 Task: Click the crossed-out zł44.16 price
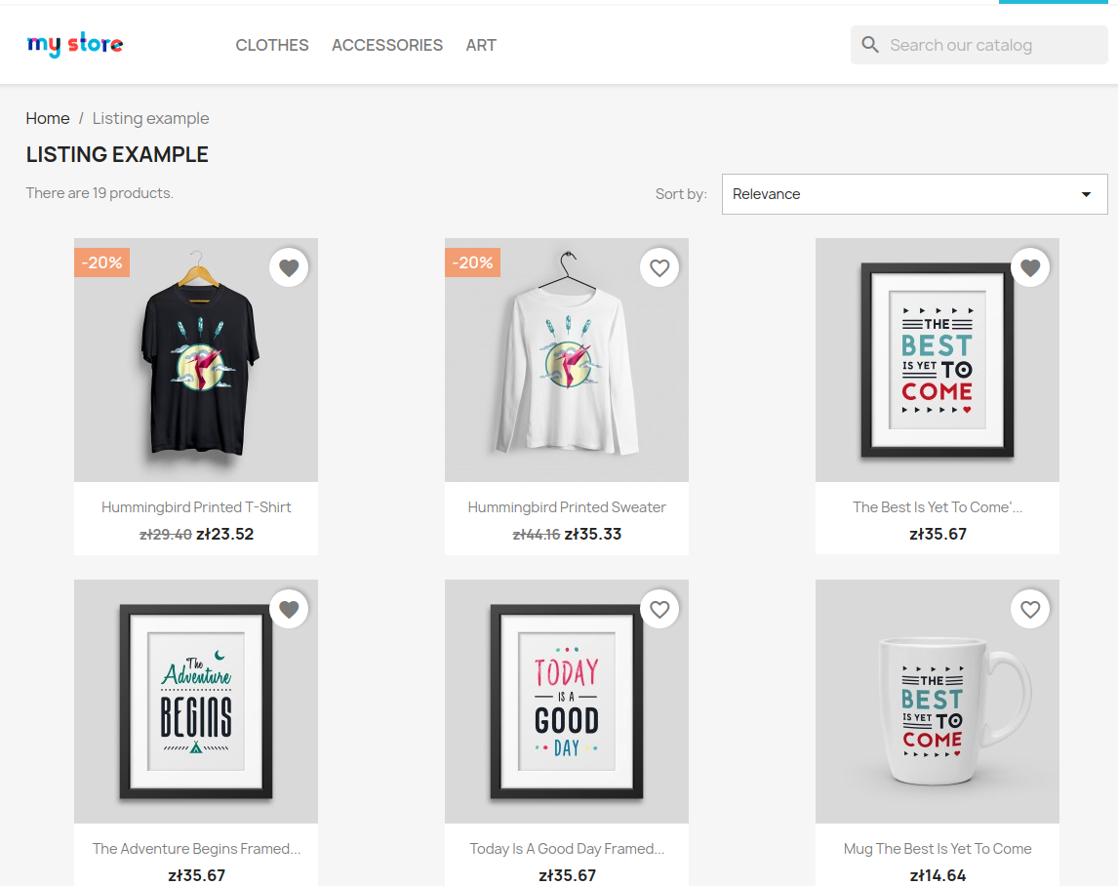pos(537,535)
